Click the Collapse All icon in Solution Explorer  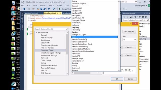(146, 17)
